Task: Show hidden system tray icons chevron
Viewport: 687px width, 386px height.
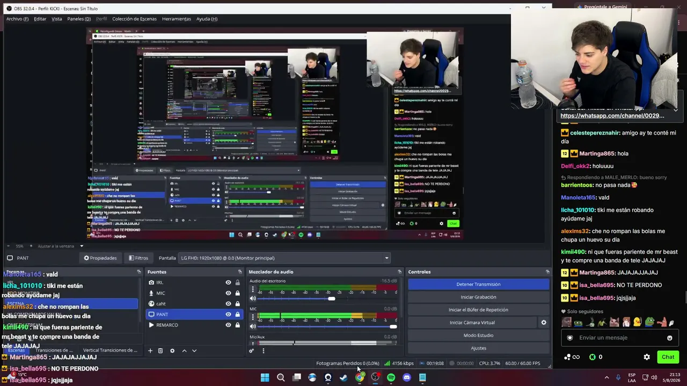Action: click(x=606, y=377)
